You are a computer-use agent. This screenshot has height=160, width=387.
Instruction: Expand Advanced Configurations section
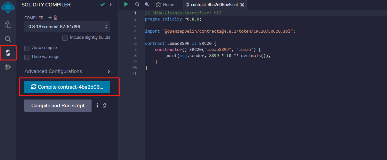click(x=109, y=72)
